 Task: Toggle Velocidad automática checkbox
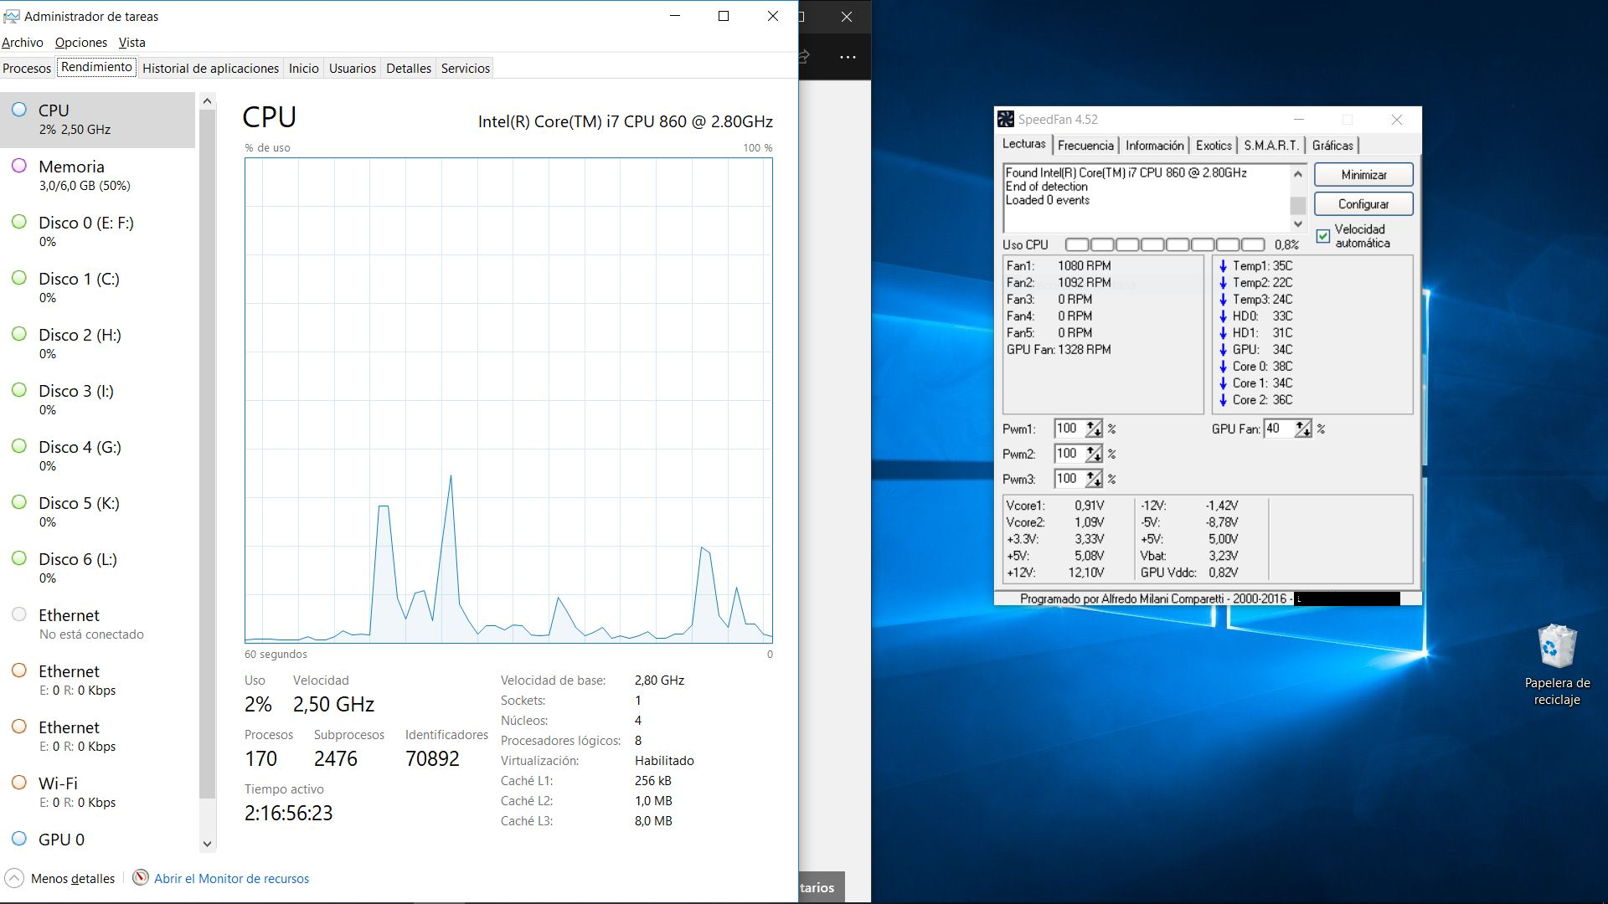[1323, 236]
